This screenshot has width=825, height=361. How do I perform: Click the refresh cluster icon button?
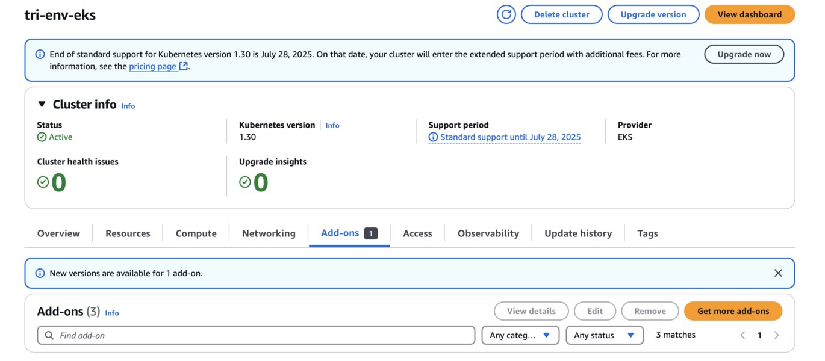(506, 14)
